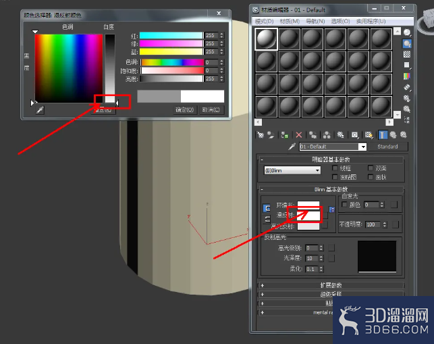Click the Sample Type sphere icon
Screen dimensions: 434x344
pos(407,32)
